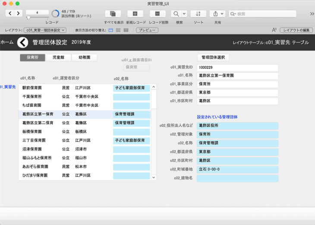Viewport: 315px width, 225px height.
Task: Select the 児童館 tab
Action: pyautogui.click(x=58, y=57)
